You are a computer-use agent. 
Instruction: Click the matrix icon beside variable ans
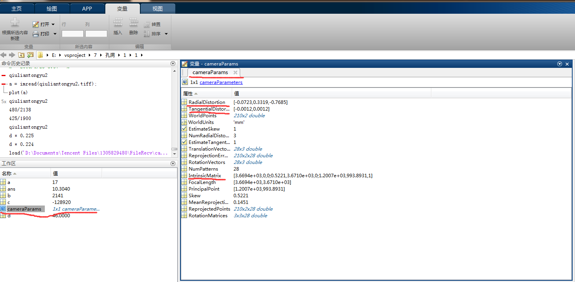click(3, 189)
